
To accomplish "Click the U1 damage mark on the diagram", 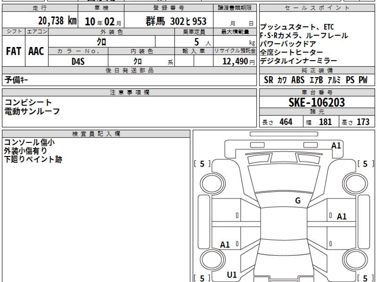I will tap(232, 275).
